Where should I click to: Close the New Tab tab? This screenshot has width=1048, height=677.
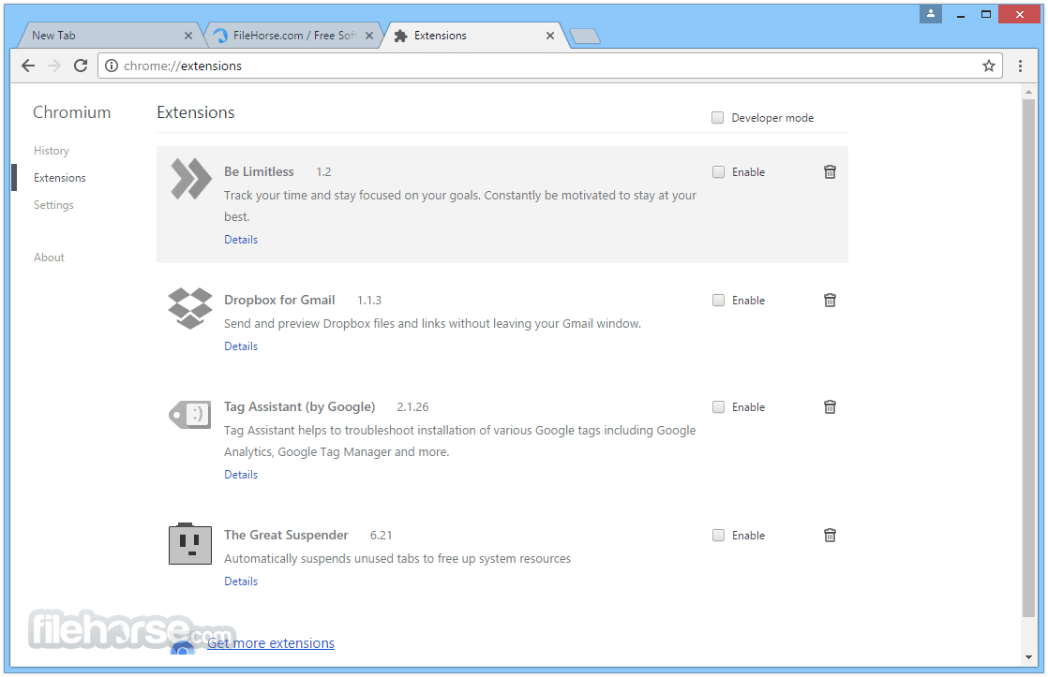tap(187, 36)
